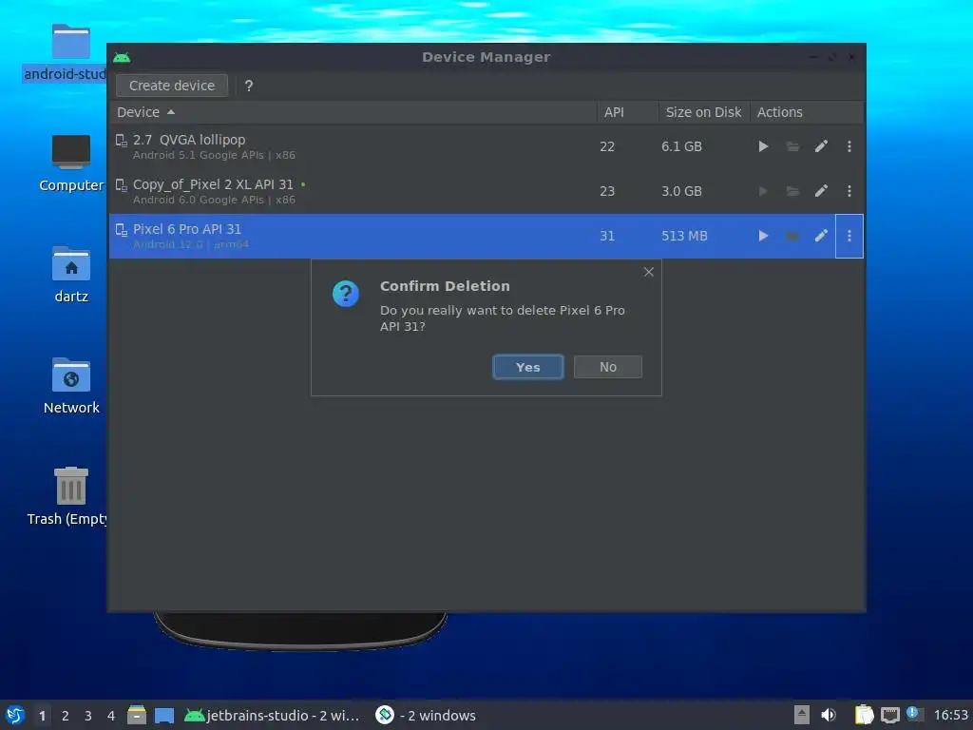Image resolution: width=973 pixels, height=730 pixels.
Task: Click the clock showing 16:53
Action: click(x=950, y=715)
